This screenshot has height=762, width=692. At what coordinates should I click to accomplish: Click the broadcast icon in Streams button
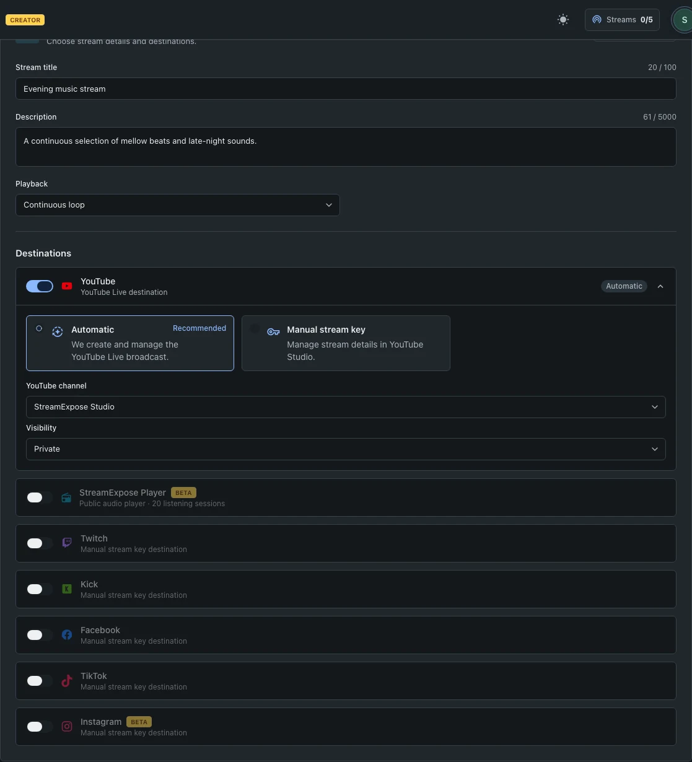597,20
